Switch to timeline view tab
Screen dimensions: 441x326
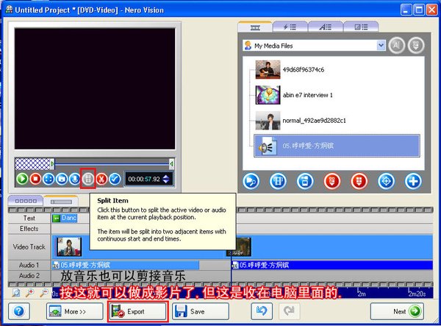tap(61, 202)
